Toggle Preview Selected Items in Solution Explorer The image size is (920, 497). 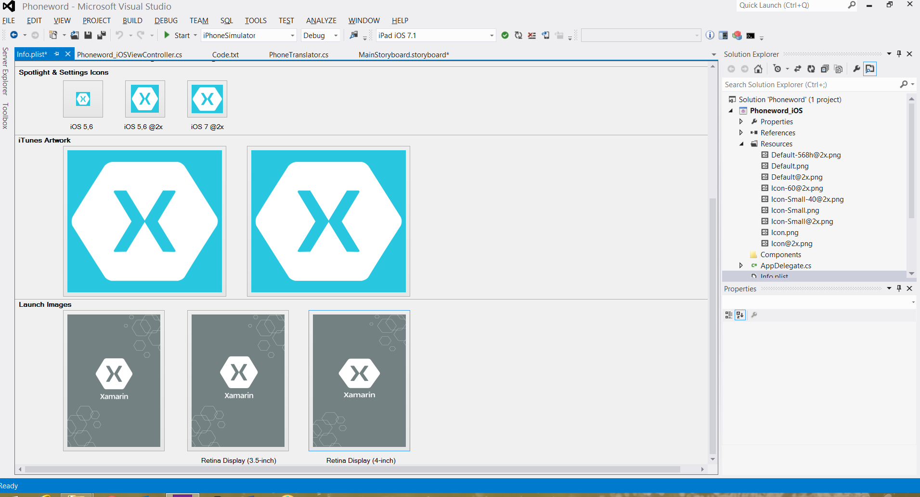pos(870,69)
